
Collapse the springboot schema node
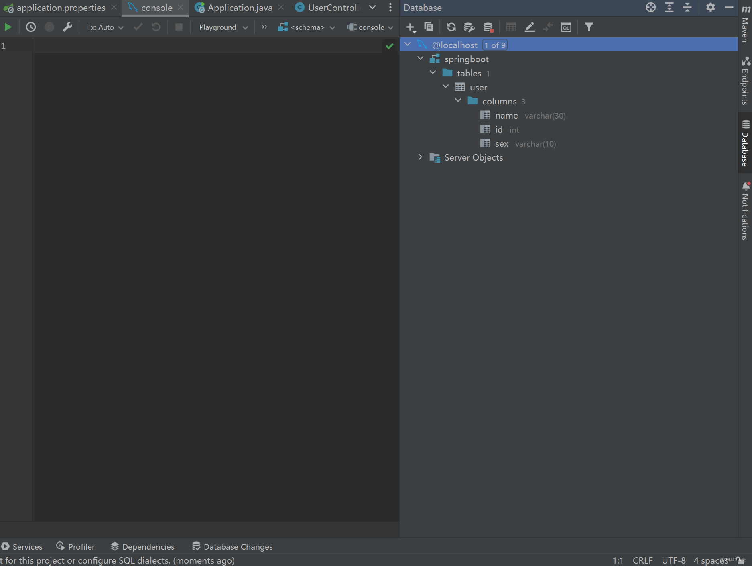click(x=421, y=58)
